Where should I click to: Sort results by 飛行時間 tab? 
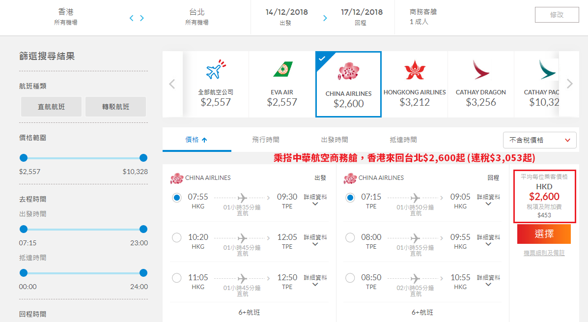(x=265, y=140)
